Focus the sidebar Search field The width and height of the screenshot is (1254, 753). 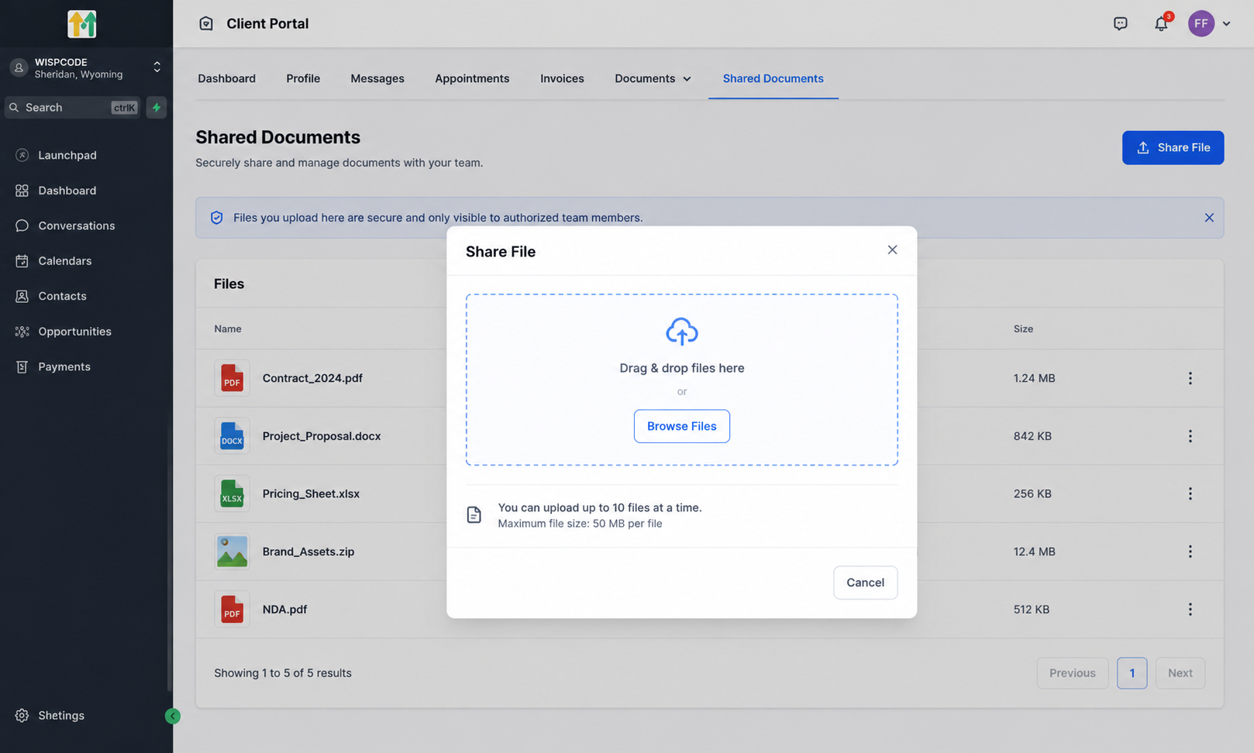click(74, 108)
